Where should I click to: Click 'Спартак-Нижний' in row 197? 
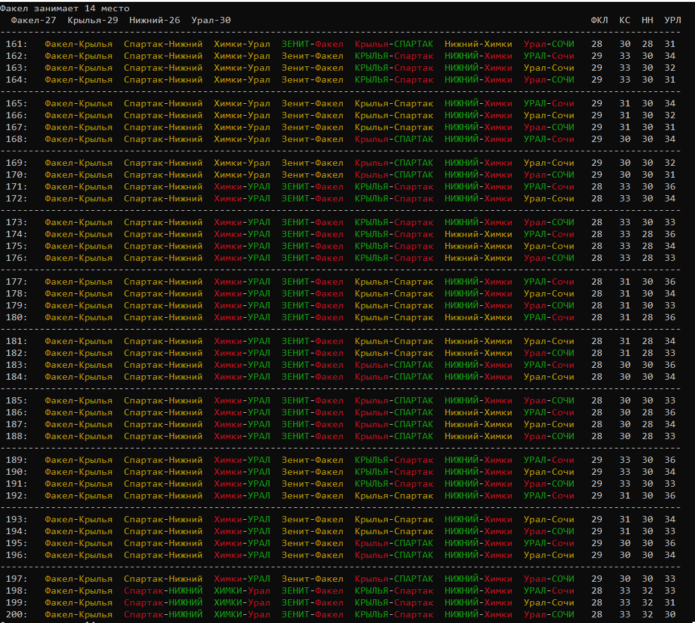[163, 579]
